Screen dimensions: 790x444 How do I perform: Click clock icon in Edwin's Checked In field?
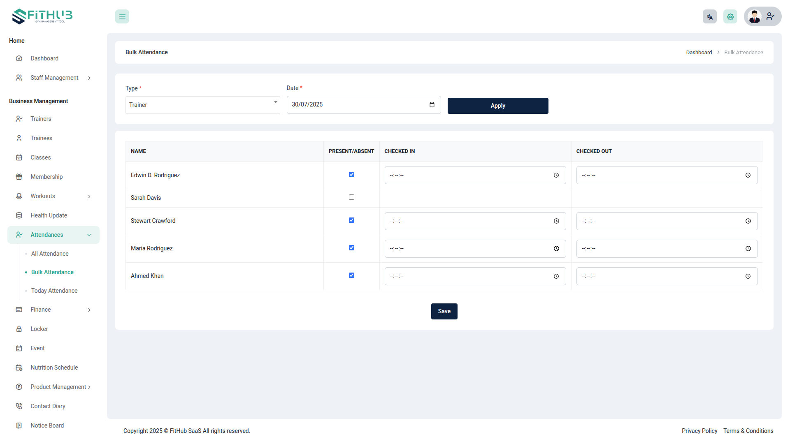(x=556, y=176)
